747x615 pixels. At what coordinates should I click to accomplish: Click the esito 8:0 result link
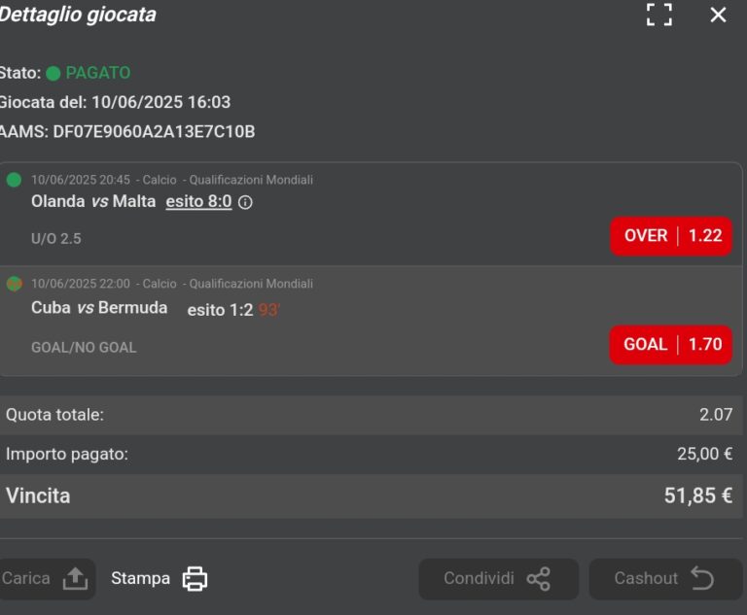tap(198, 201)
